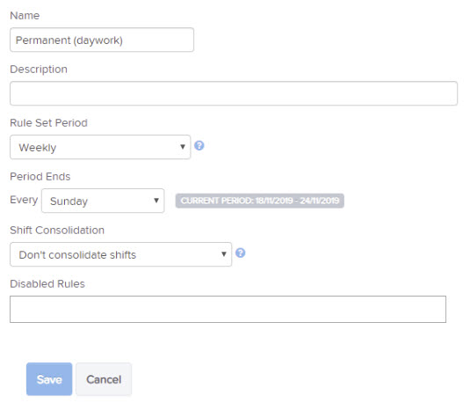Click the Disabled Rules label
Viewport: 470px width, 403px height.
[47, 284]
